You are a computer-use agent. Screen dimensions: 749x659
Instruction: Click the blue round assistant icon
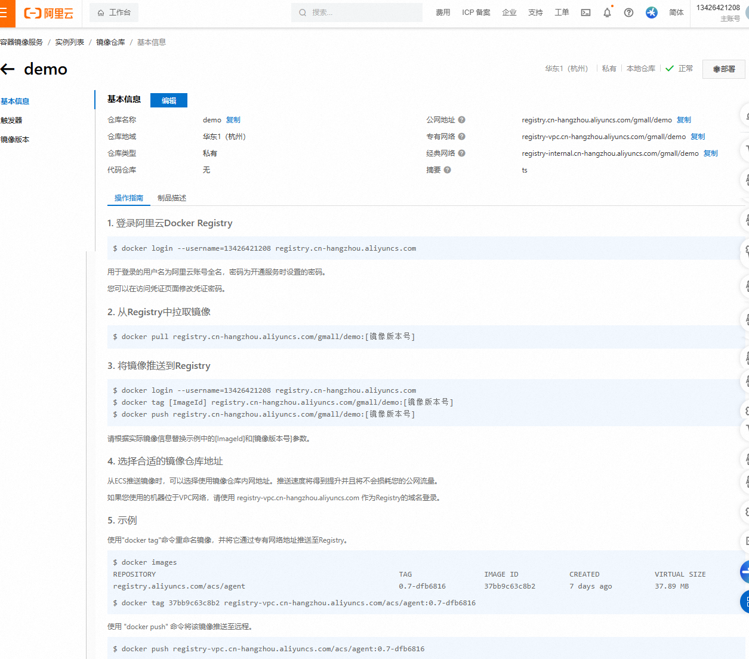pyautogui.click(x=652, y=13)
